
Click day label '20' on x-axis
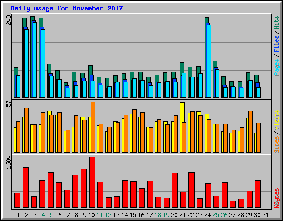point(174,215)
